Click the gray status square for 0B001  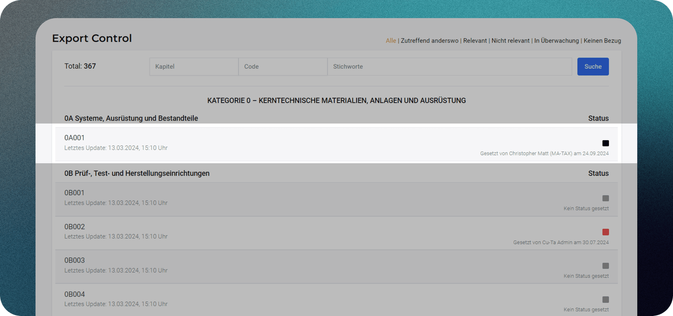pyautogui.click(x=606, y=199)
